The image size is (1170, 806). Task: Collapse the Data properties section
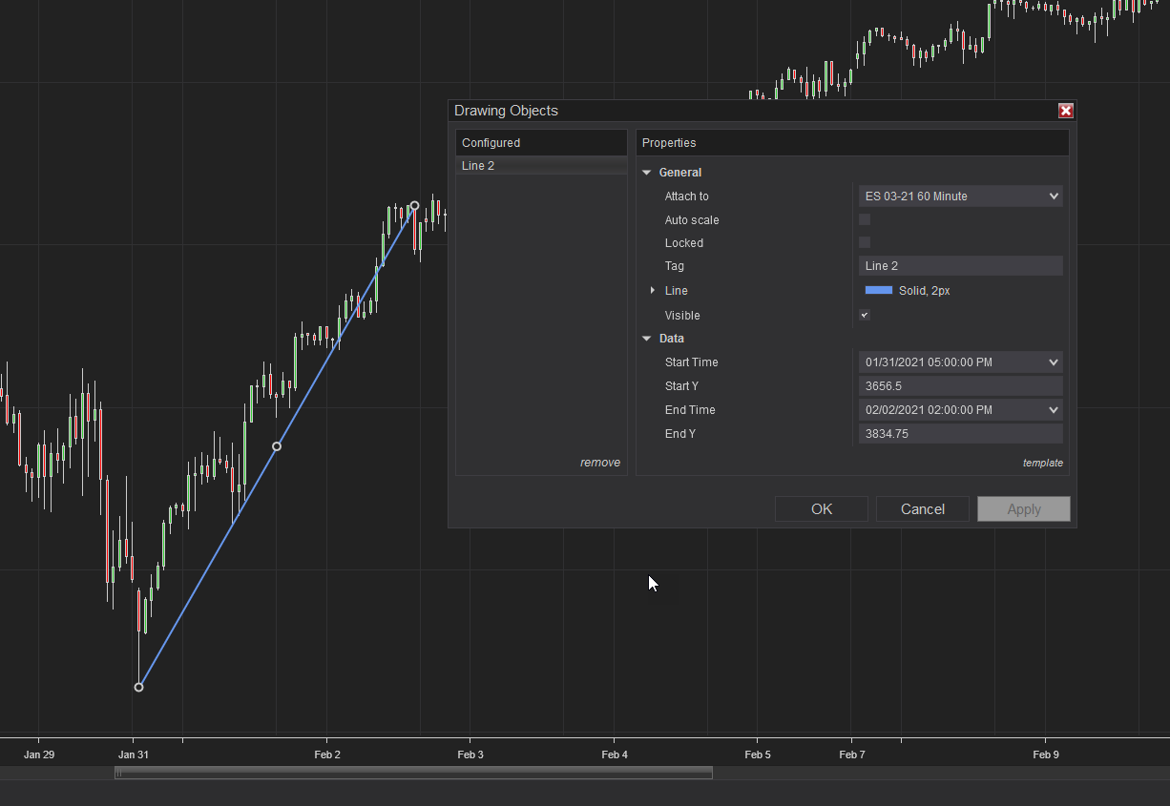pyautogui.click(x=647, y=339)
